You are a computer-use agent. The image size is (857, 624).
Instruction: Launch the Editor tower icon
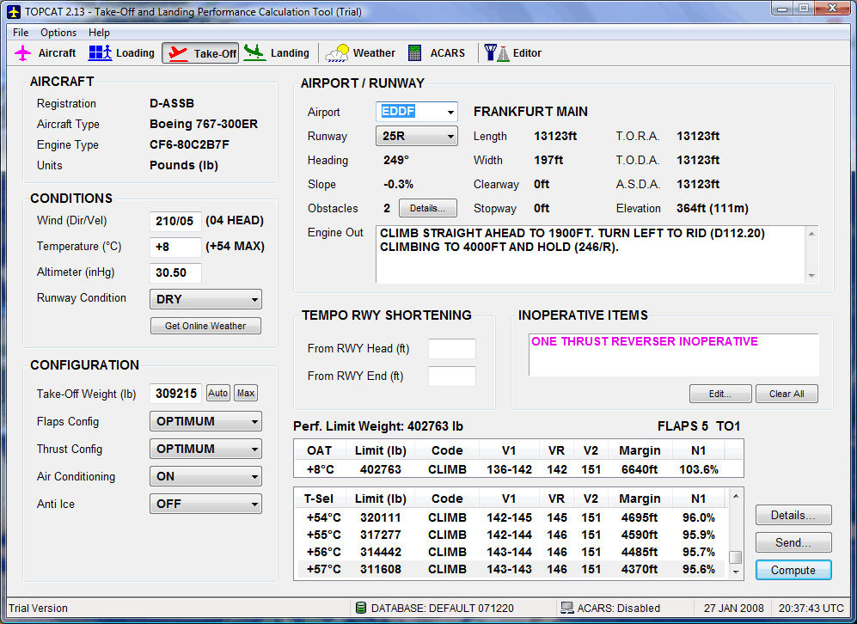496,53
